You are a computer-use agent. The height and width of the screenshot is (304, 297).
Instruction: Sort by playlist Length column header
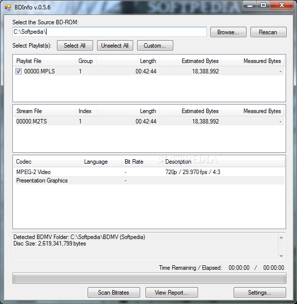click(128, 61)
